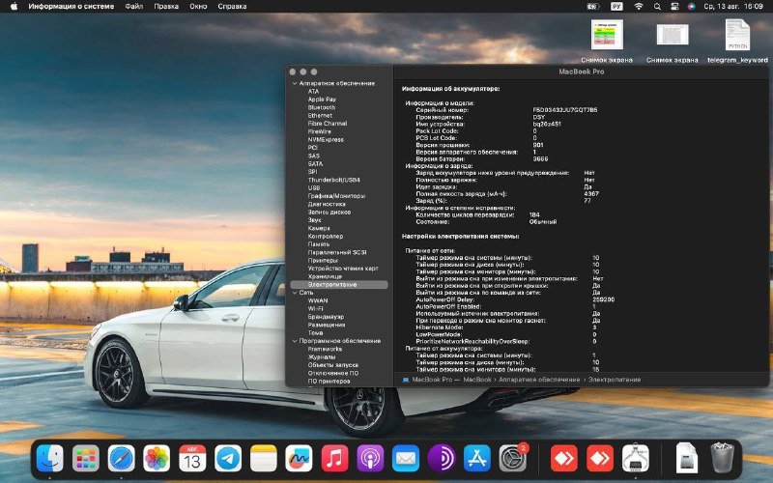Click MacBook Pro in the path bar

pos(432,380)
